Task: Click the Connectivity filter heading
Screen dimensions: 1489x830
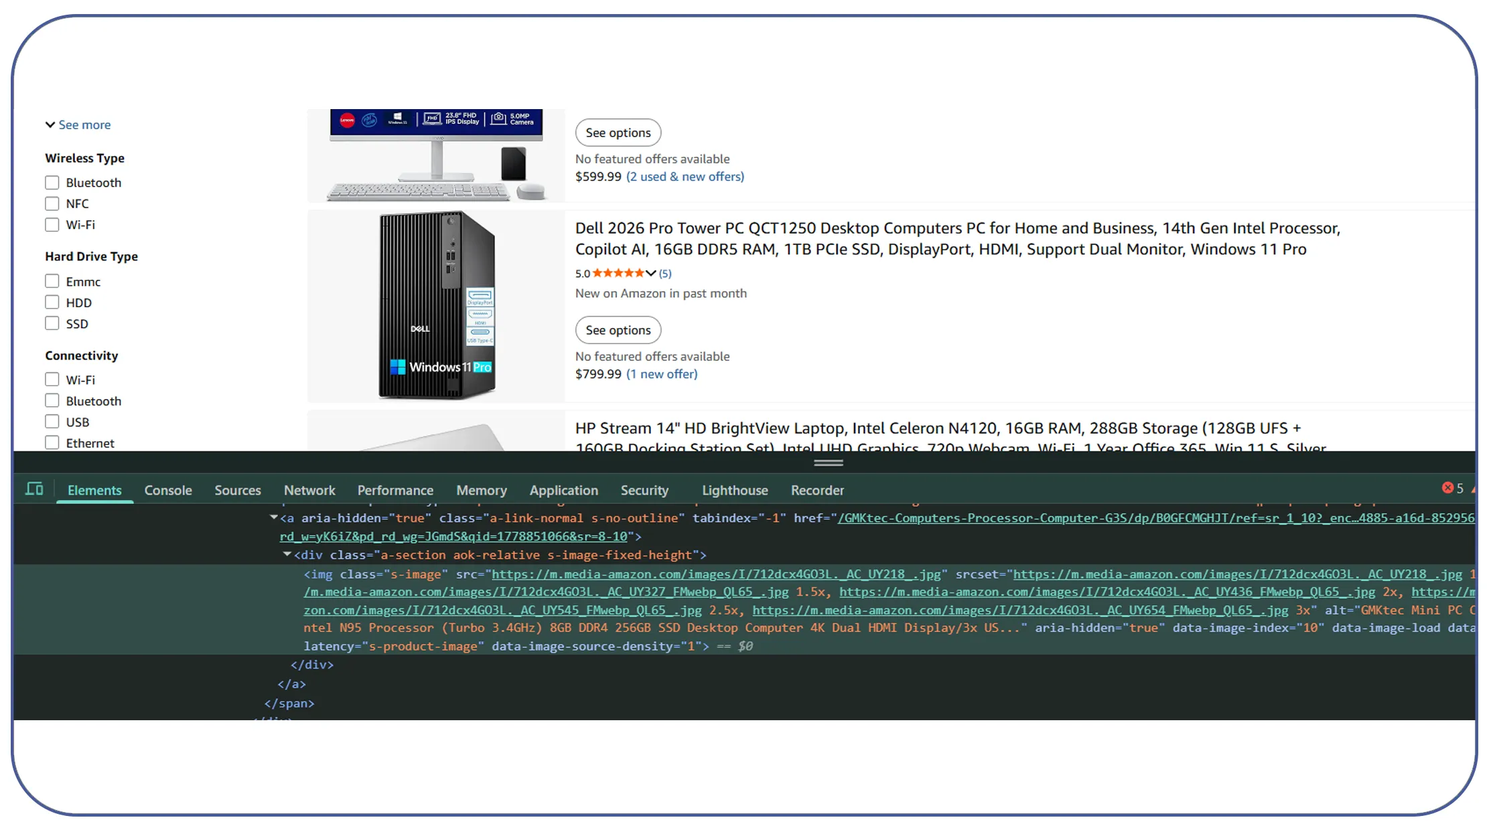Action: click(x=82, y=355)
